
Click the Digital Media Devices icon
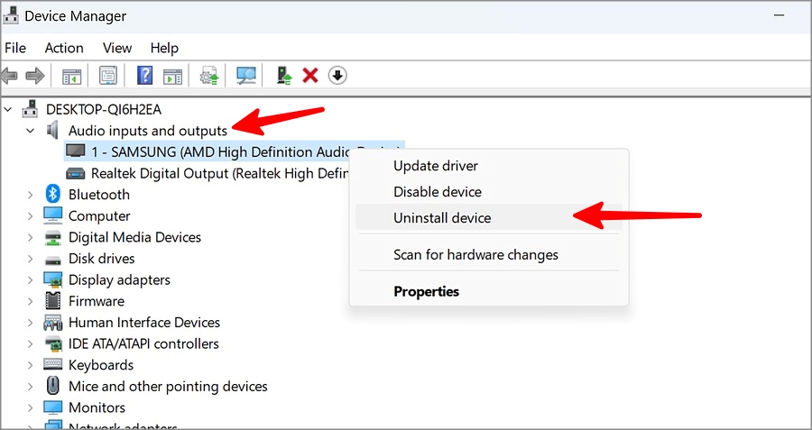(53, 237)
